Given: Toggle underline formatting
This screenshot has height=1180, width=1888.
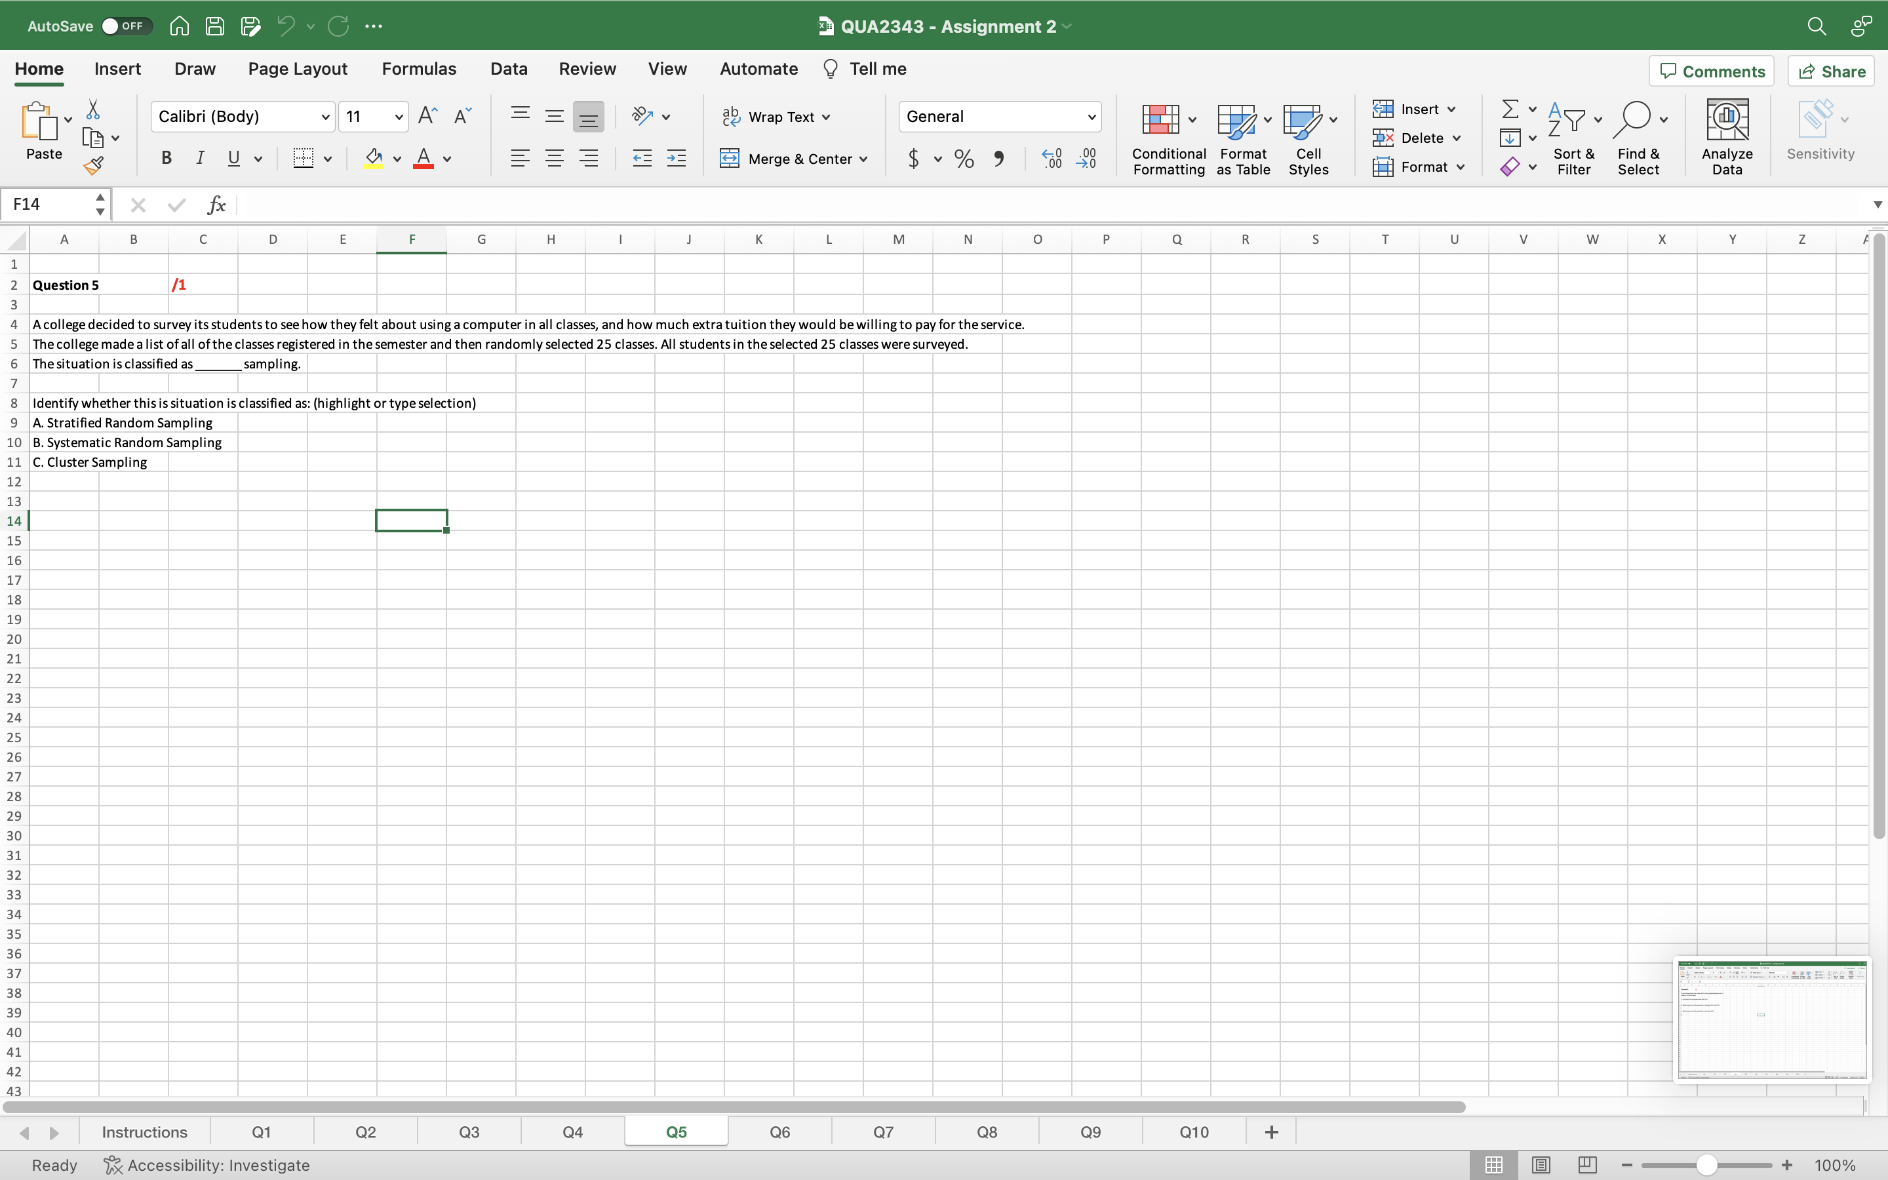Looking at the screenshot, I should coord(234,159).
